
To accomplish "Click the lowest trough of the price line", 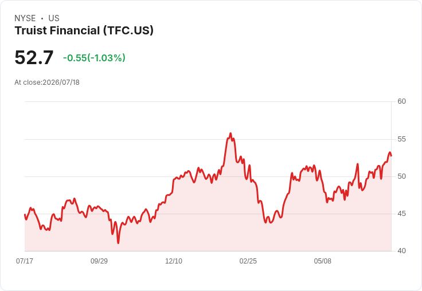I will [x=119, y=243].
